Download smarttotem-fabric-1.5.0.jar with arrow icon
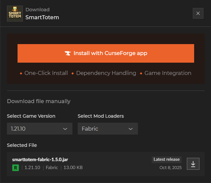The image size is (211, 183). tap(193, 164)
